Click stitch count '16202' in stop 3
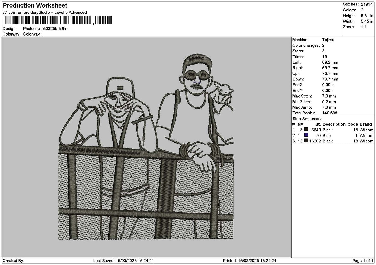Image resolution: width=376 pixels, height=265 pixels. tap(315, 141)
